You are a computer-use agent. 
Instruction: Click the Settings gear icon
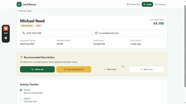click(x=156, y=4)
